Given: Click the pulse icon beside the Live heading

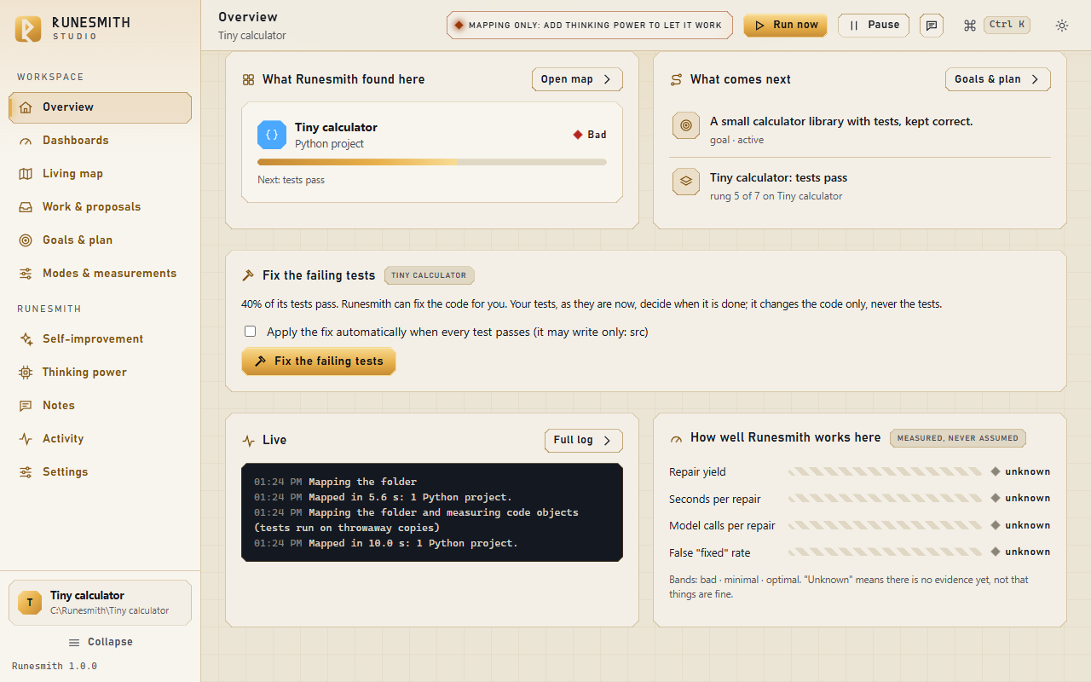Looking at the screenshot, I should 248,441.
